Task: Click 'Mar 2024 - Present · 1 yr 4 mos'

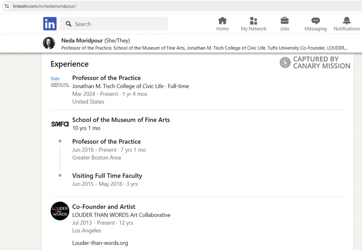Action: coord(110,94)
